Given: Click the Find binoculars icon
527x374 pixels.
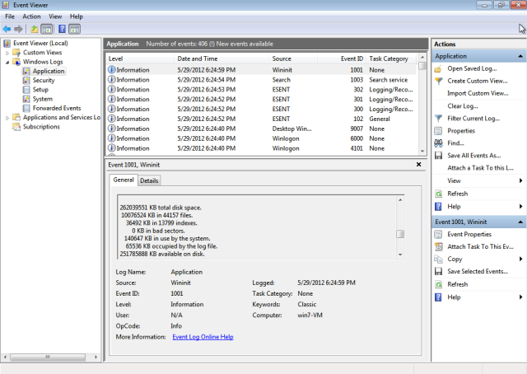Looking at the screenshot, I should point(438,143).
